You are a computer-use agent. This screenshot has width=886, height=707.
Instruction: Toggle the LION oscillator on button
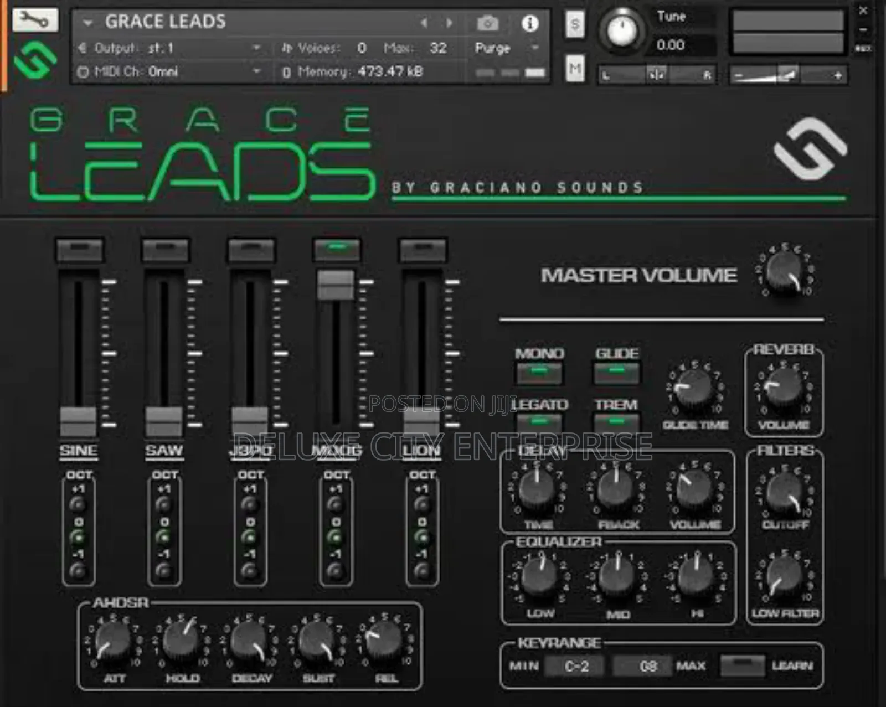[x=423, y=250]
